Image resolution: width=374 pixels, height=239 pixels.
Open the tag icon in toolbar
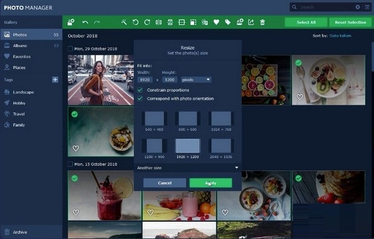[x=228, y=22]
